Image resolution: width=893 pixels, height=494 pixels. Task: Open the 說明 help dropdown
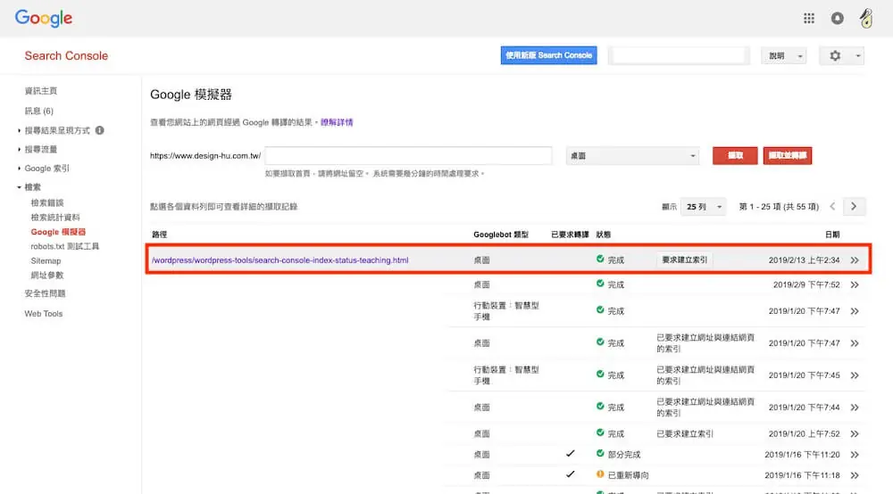point(784,55)
